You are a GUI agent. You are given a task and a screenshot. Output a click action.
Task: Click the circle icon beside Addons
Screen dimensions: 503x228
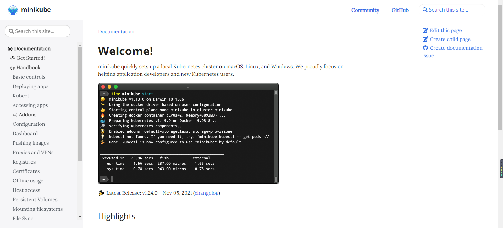coord(15,115)
